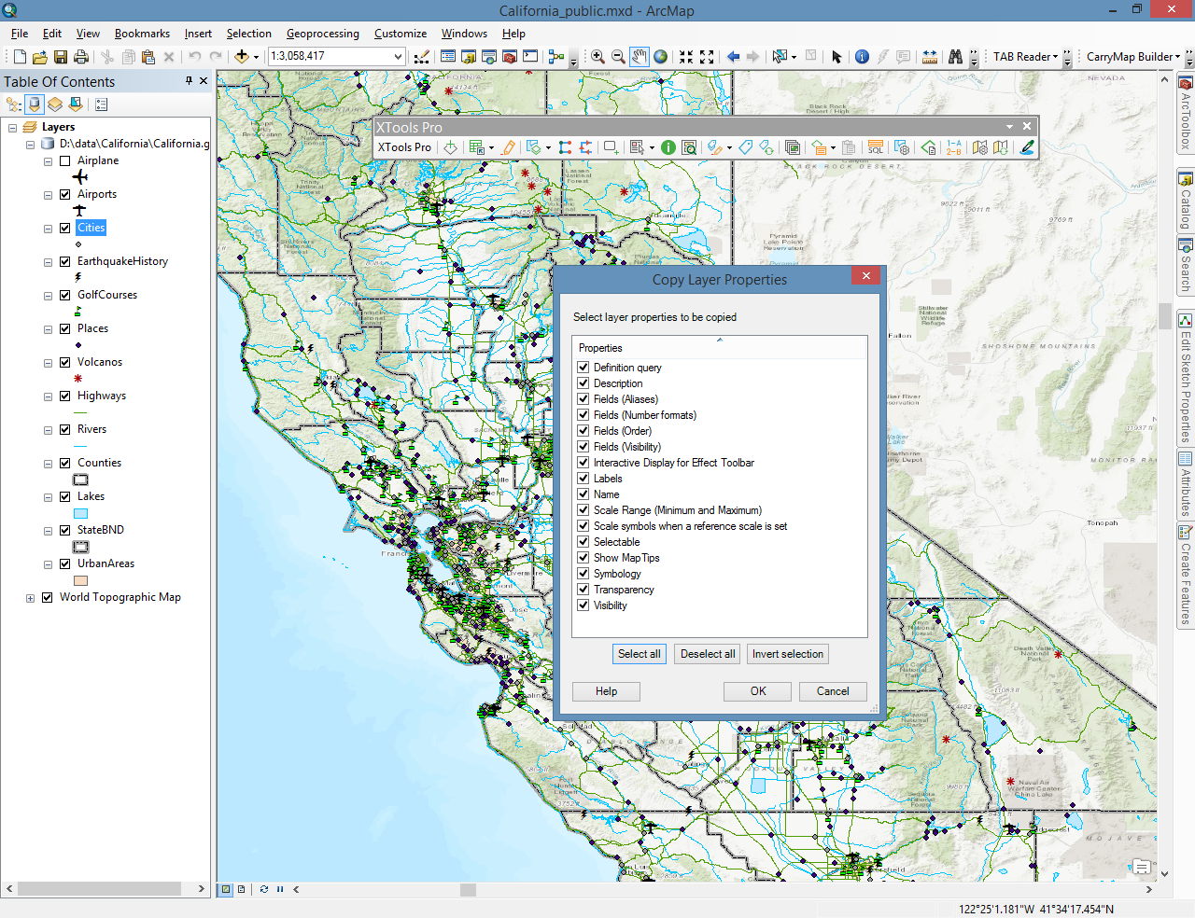Click the New map document icon
This screenshot has width=1195, height=918.
click(20, 57)
